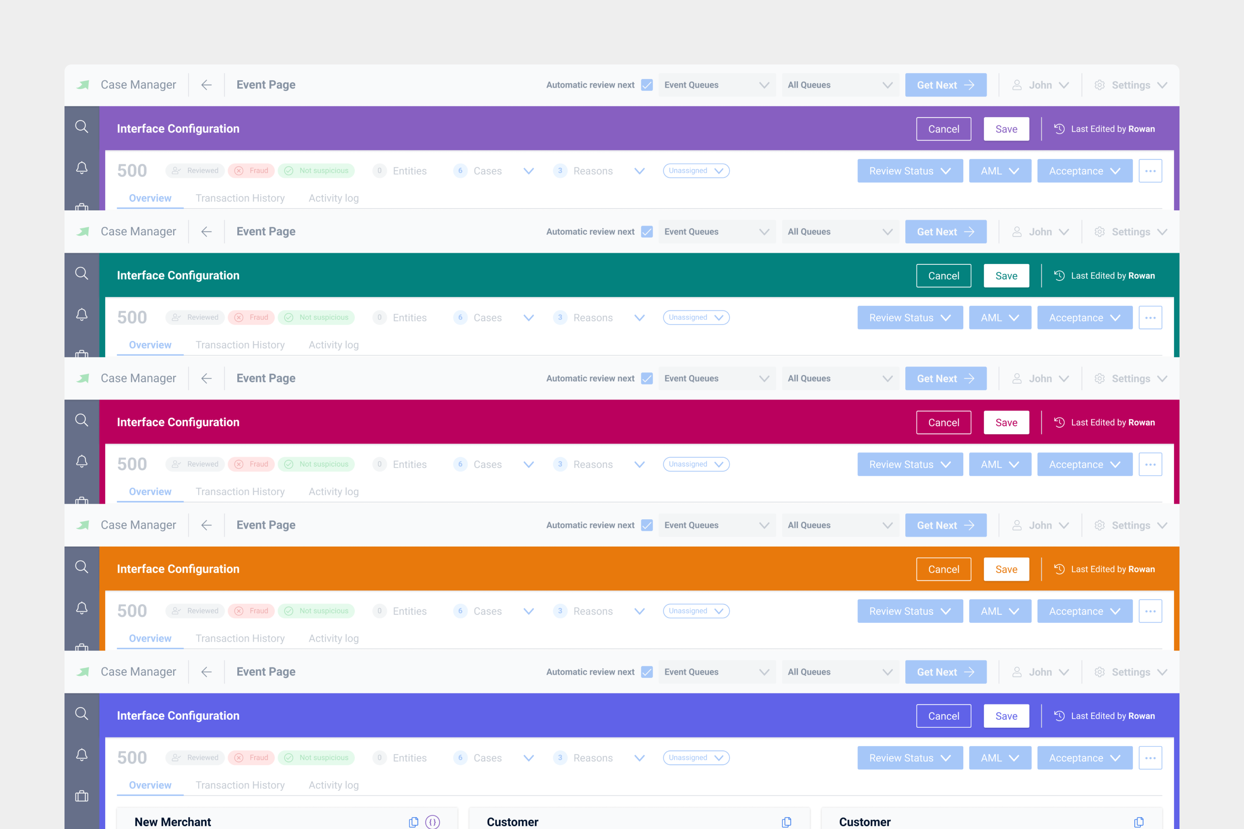Open the more options button in the orange panel
The width and height of the screenshot is (1244, 829).
pos(1150,611)
